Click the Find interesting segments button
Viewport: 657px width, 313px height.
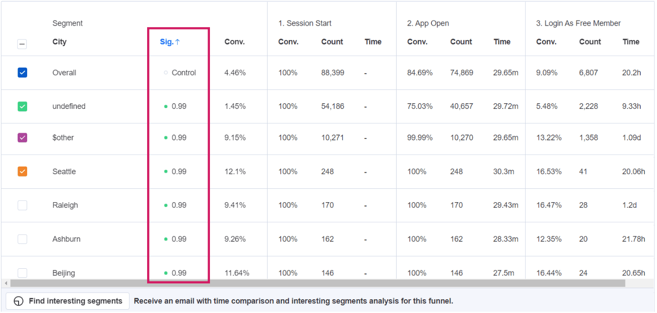pos(68,301)
